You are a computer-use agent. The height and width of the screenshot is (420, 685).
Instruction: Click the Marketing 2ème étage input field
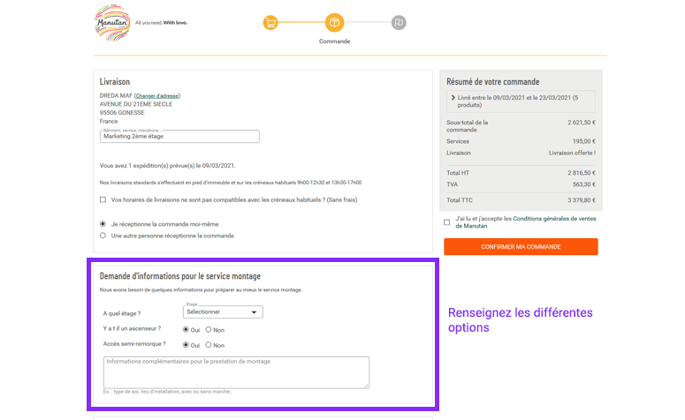[x=179, y=137]
